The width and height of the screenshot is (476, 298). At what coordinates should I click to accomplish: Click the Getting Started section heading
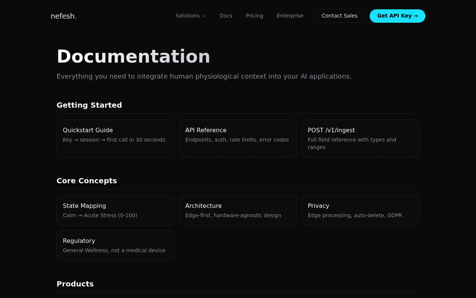point(89,105)
